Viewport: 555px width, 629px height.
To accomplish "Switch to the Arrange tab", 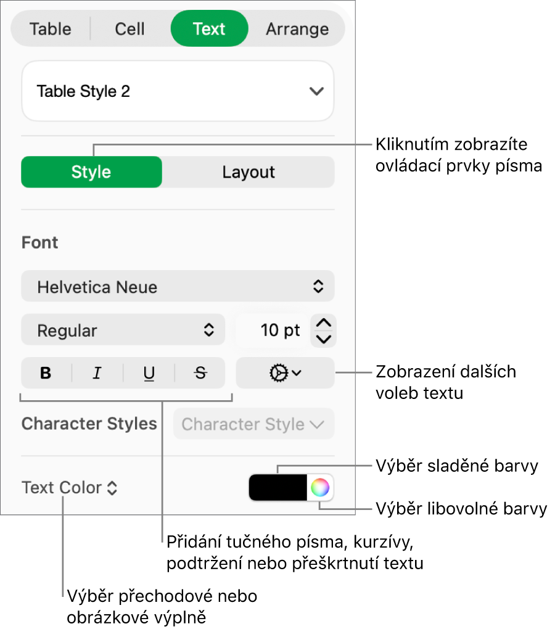I will 297,28.
